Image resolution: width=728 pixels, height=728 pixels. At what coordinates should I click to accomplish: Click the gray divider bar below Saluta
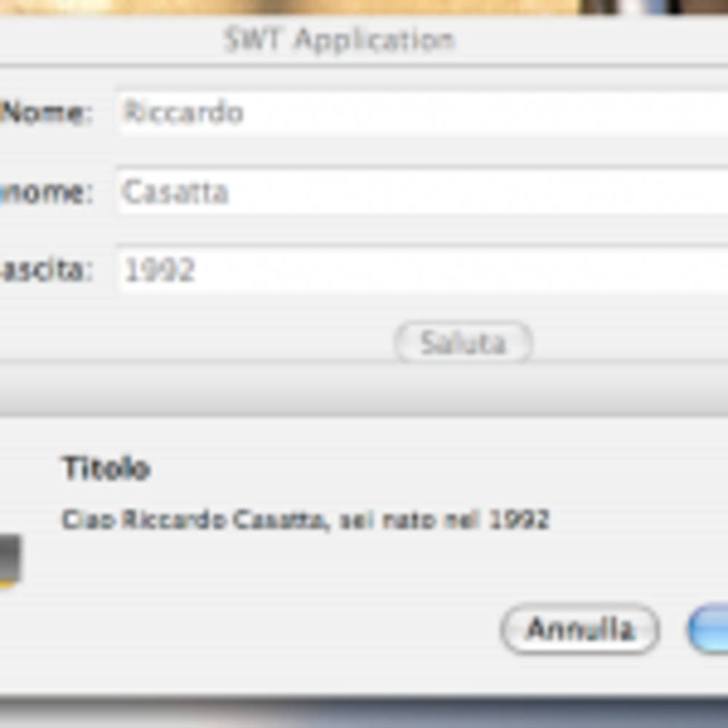[x=364, y=390]
